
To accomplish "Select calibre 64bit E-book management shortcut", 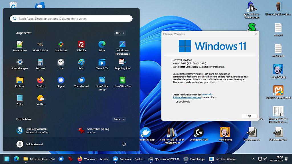I will pos(172,136).
